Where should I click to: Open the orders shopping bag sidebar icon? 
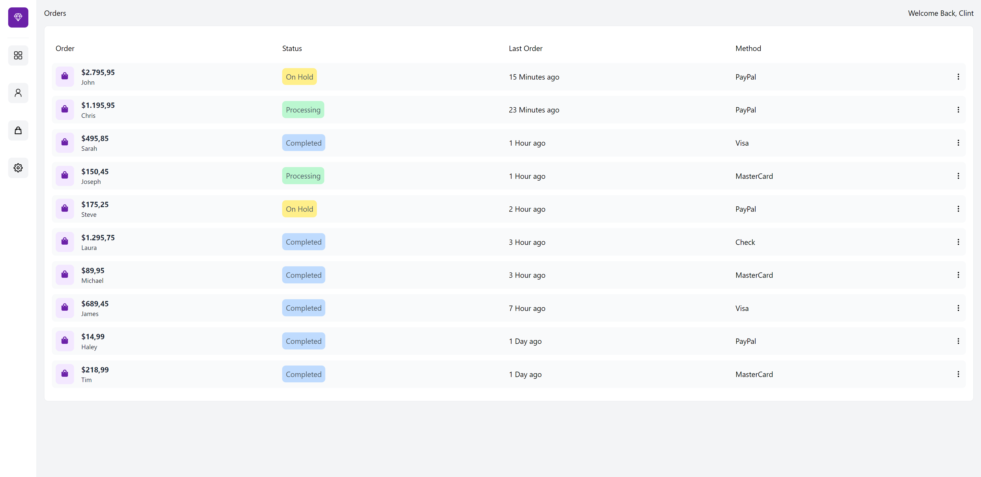[x=18, y=130]
